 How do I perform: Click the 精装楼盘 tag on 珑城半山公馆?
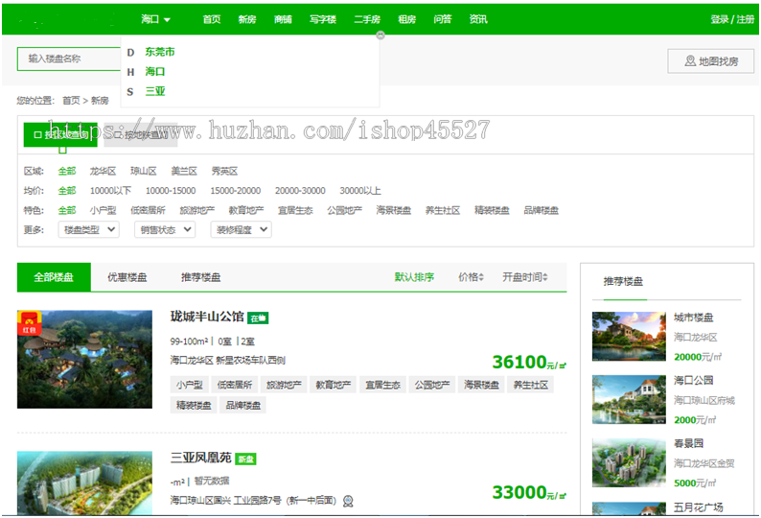click(x=194, y=405)
